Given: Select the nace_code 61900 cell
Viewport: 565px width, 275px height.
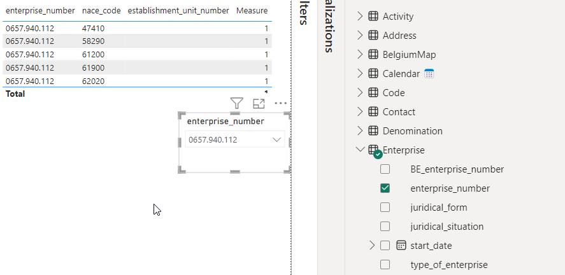Looking at the screenshot, I should tap(94, 67).
